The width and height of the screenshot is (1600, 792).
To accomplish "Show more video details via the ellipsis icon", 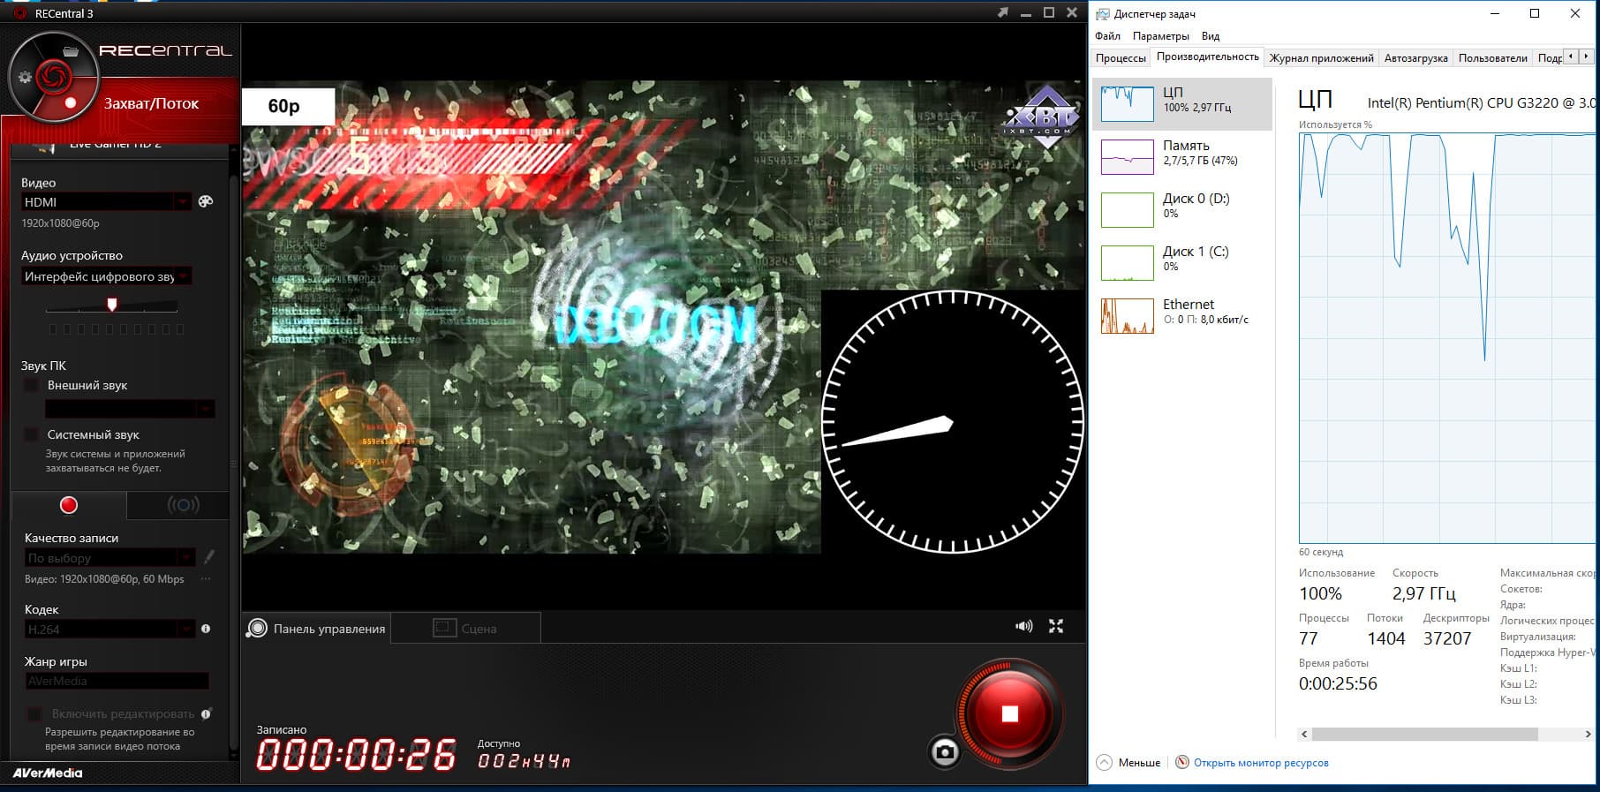I will pos(206,579).
